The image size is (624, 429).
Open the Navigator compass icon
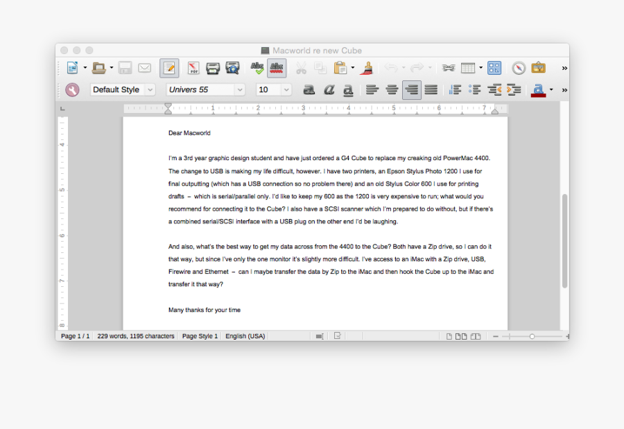coord(519,67)
